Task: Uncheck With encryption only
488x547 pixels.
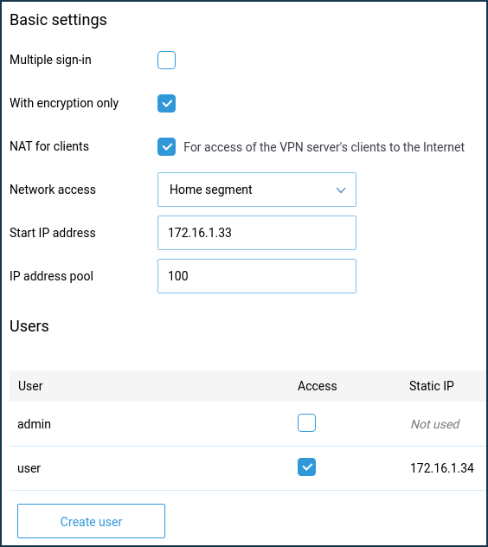Action: tap(166, 103)
